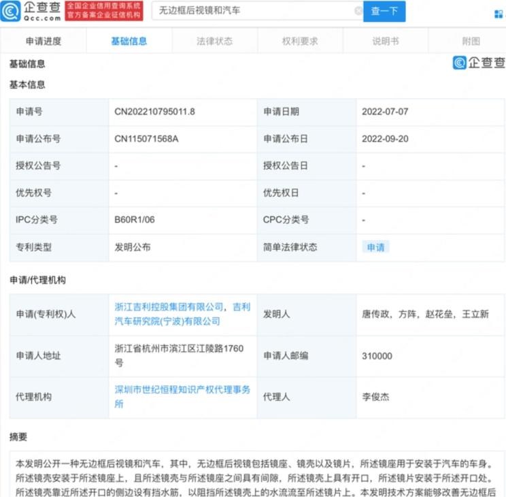Click the red 全国企业信用查询系统 banner
Screen dimensions: 506x497
pyautogui.click(x=104, y=11)
